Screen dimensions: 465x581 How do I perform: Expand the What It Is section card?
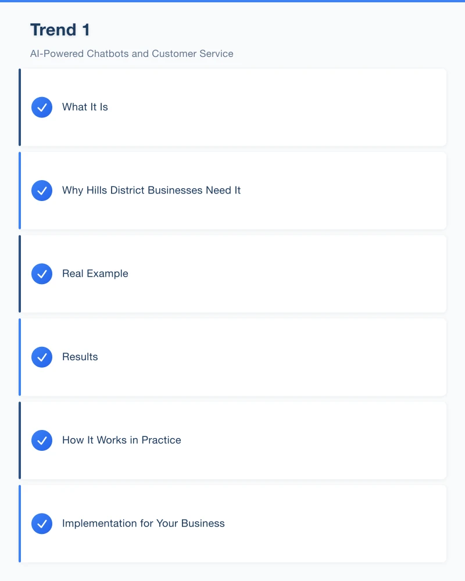click(x=233, y=107)
